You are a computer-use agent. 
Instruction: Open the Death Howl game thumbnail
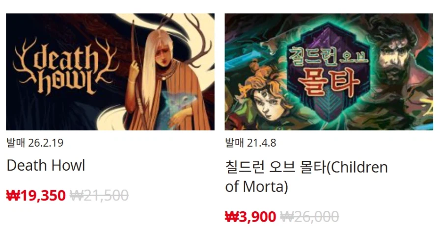[x=110, y=72]
